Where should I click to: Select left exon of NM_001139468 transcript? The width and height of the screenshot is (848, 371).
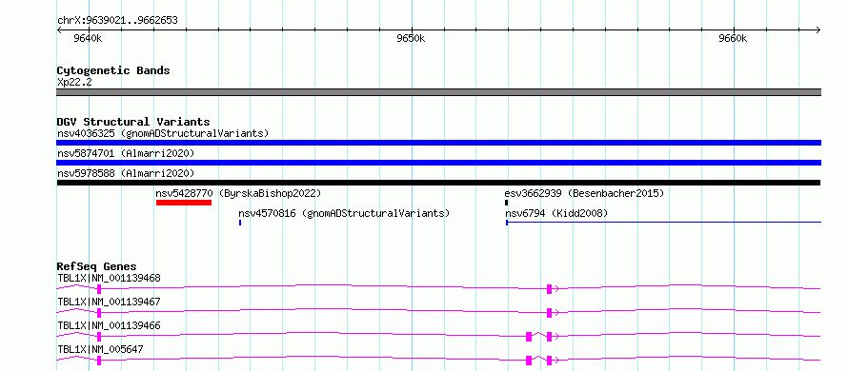[99, 289]
